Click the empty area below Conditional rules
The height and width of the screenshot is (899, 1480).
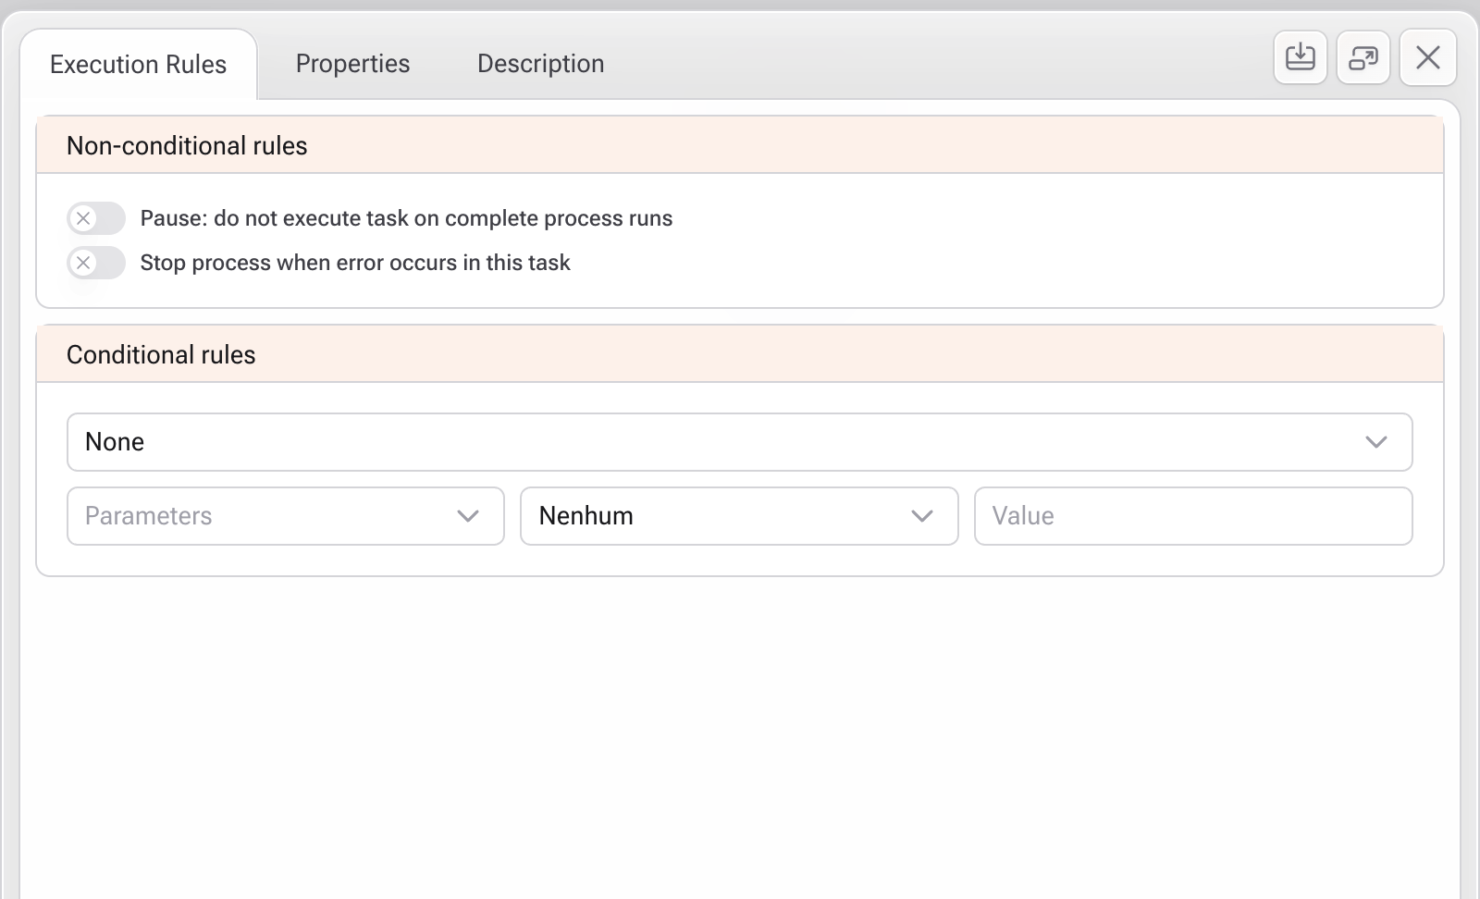tap(740, 731)
